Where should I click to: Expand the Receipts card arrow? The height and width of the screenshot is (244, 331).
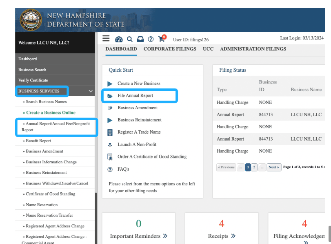[x=233, y=236]
